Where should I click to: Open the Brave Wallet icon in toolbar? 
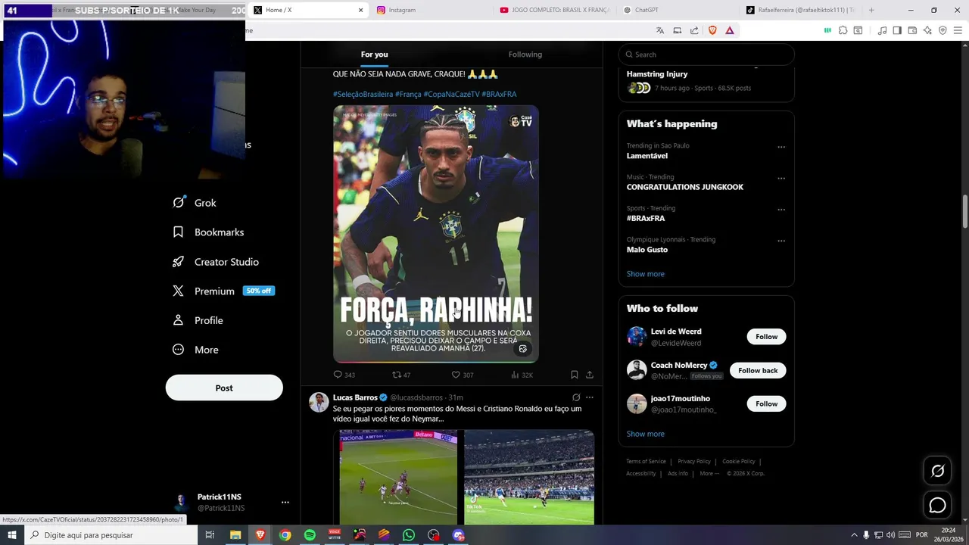912,30
